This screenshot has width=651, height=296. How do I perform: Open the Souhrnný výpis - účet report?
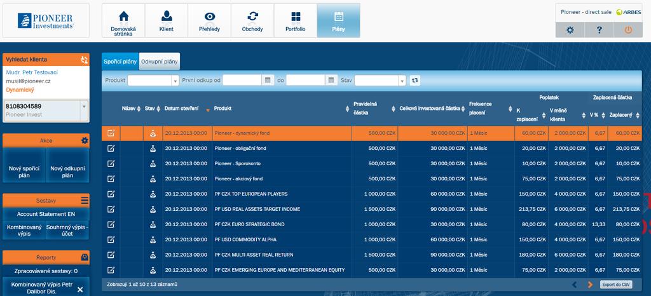pos(67,230)
